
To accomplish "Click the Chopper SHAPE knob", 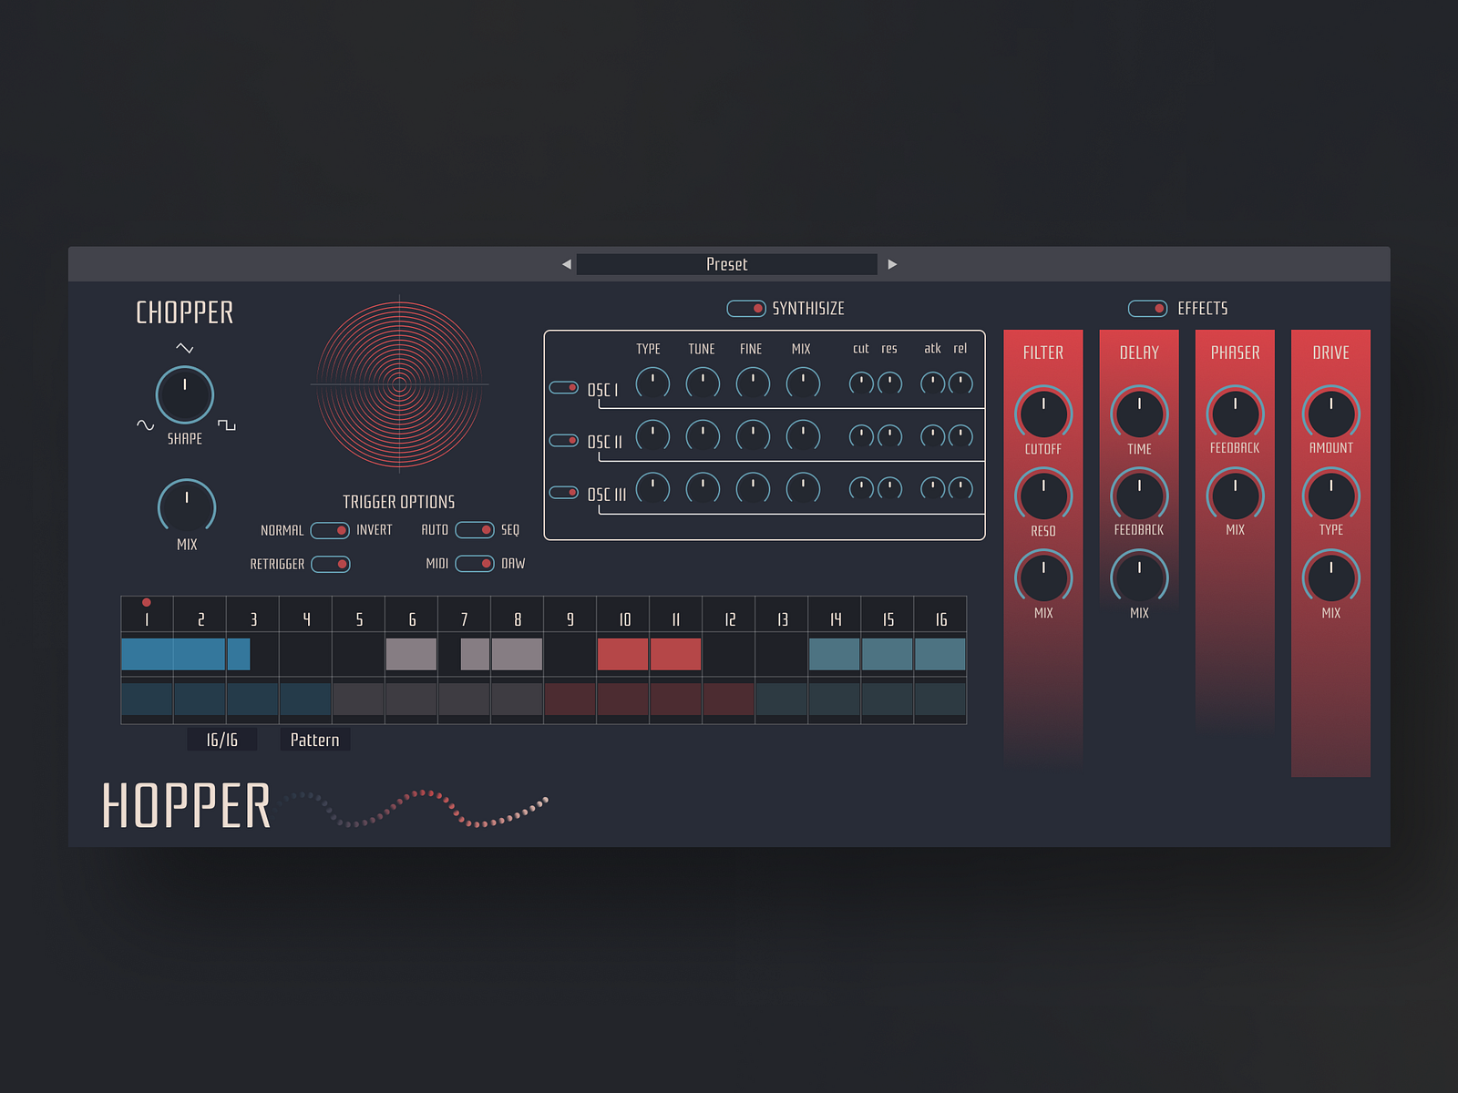I will [185, 395].
